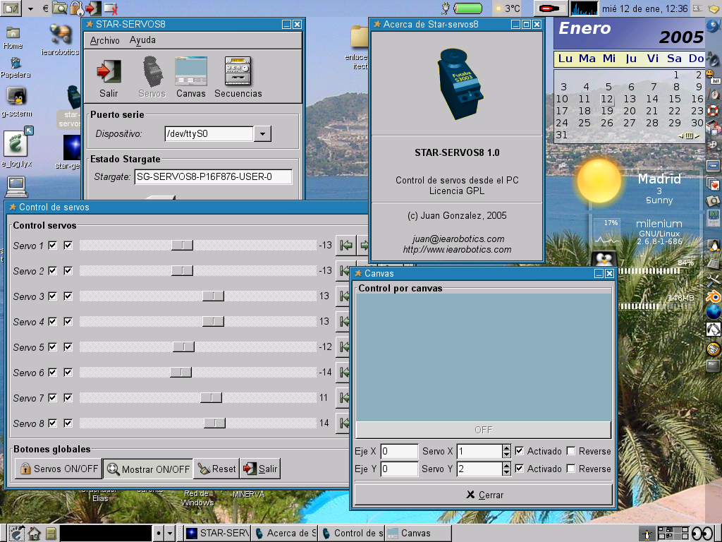Increase the Servo X spinner value
The width and height of the screenshot is (722, 542).
(506, 447)
